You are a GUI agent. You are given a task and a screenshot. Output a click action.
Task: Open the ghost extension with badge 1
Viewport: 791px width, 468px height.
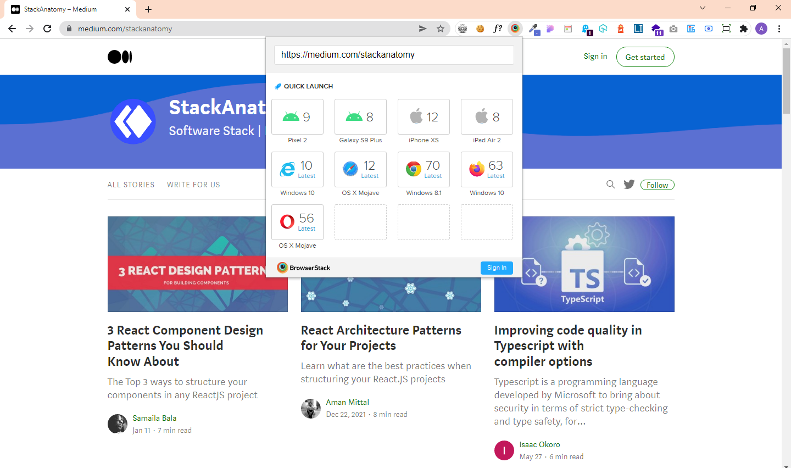tap(586, 29)
